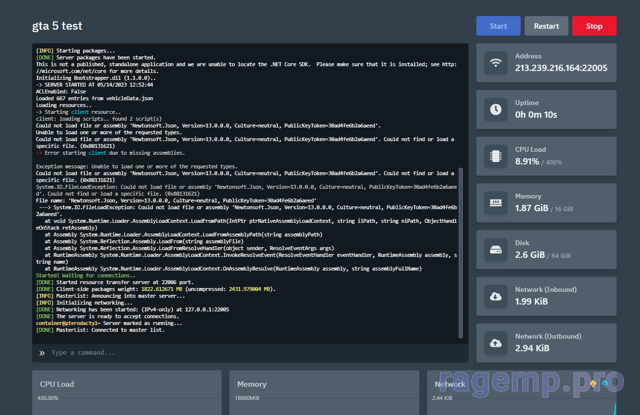The height and width of the screenshot is (415, 640).
Task: Click the Network graph card heading
Action: pyautogui.click(x=450, y=384)
